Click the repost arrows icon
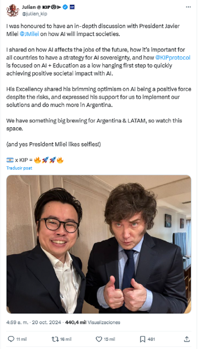Image resolution: width=198 pixels, height=349 pixels. click(x=55, y=339)
